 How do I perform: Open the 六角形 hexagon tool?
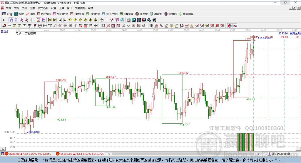170,14
